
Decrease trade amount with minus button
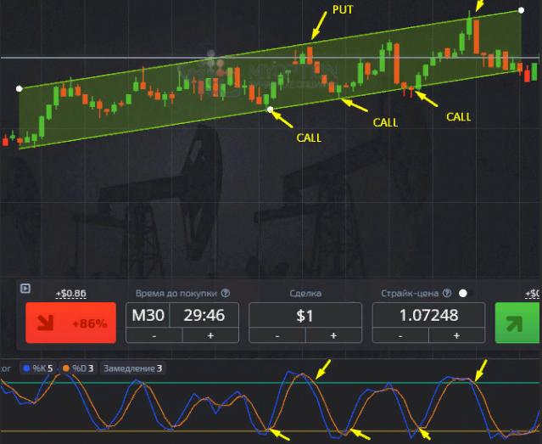[277, 335]
